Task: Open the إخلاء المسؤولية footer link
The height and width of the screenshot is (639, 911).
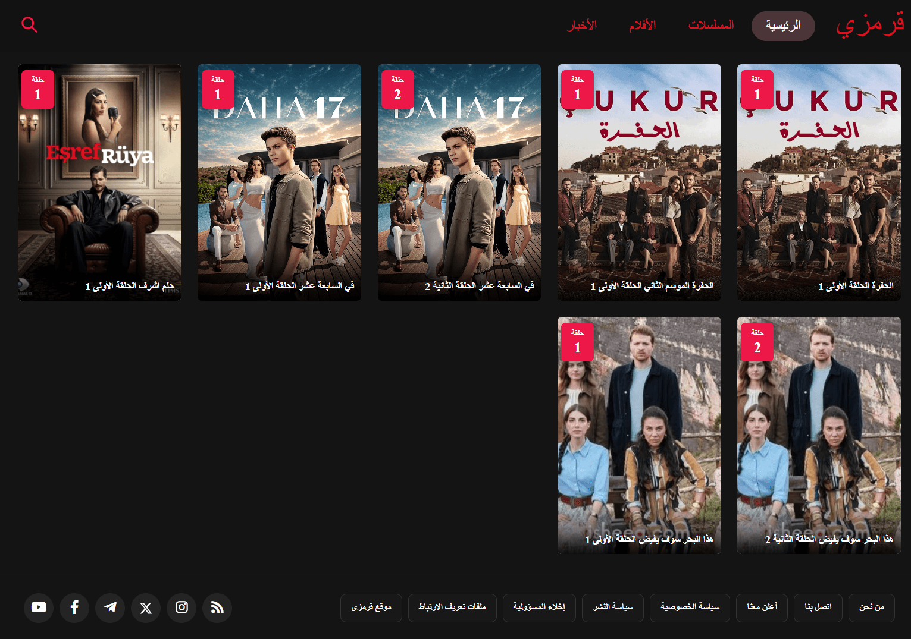Action: (539, 607)
